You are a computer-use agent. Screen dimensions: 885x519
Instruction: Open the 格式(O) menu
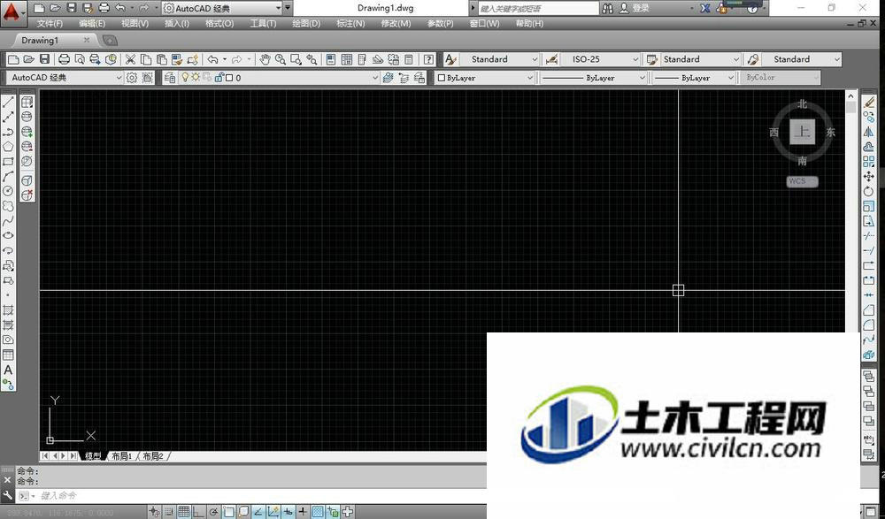219,24
